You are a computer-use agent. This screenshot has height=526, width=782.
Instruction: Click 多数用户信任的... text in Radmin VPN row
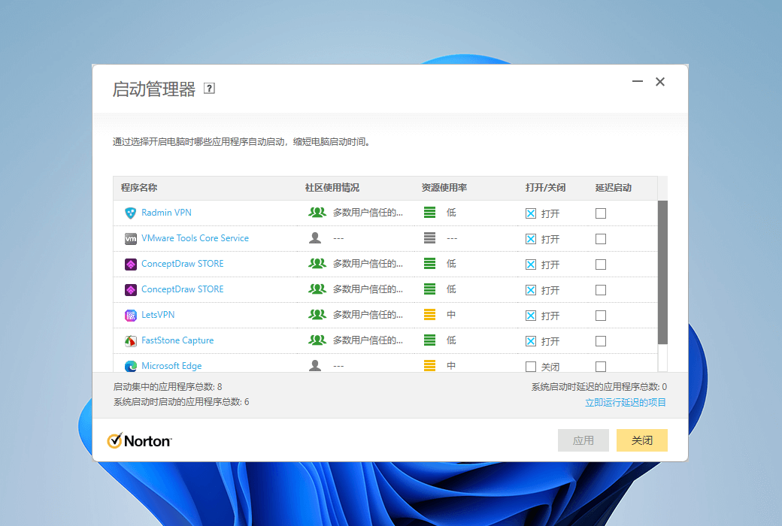368,213
